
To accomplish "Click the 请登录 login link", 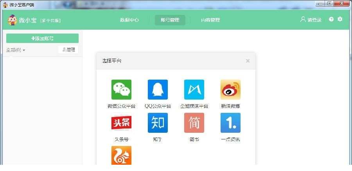I will [x=314, y=20].
